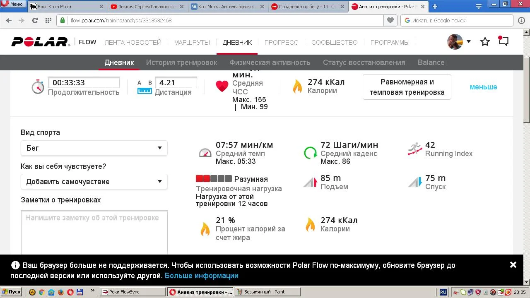Open the Opera Меню button
530x298 pixels.
click(12, 4)
